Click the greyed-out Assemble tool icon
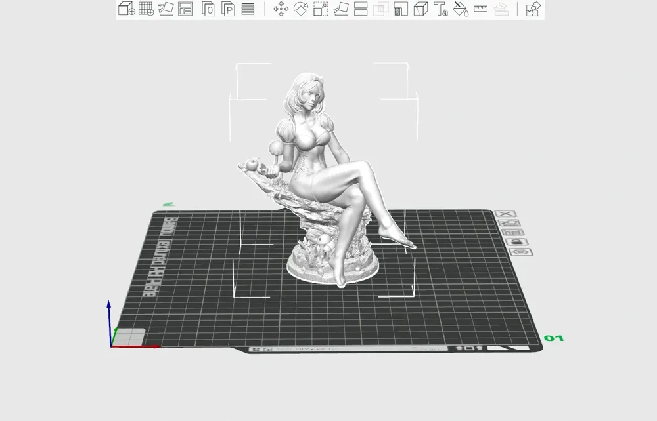 pos(501,9)
